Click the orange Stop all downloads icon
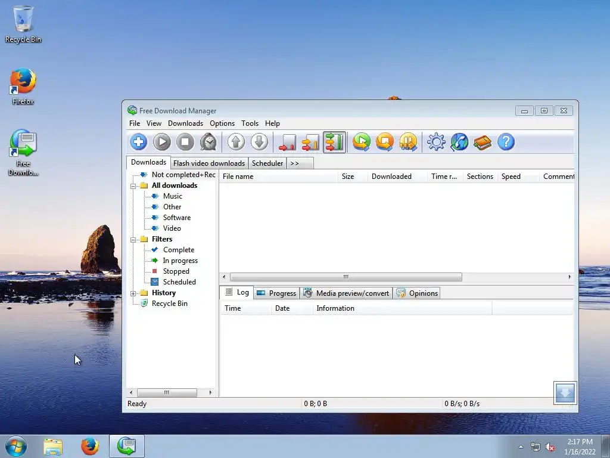Image resolution: width=610 pixels, height=458 pixels. point(385,142)
